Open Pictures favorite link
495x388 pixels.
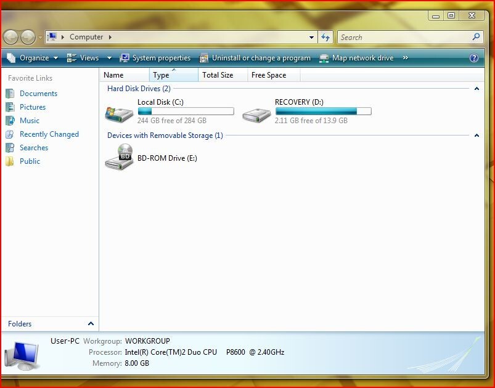pyautogui.click(x=33, y=107)
